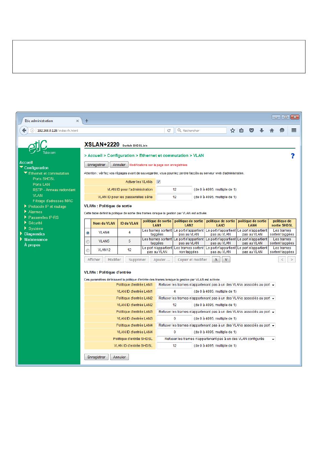This screenshot has height=465, width=318.
Task: Go to the browser home icon
Action: pyautogui.click(x=272, y=130)
